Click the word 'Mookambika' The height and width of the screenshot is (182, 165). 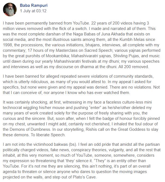57,56
